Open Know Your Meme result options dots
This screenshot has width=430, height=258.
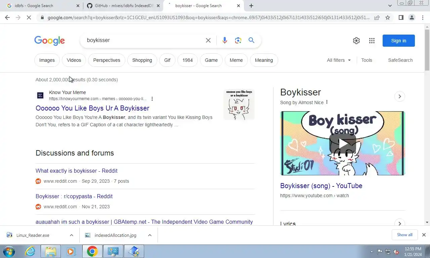(152, 99)
